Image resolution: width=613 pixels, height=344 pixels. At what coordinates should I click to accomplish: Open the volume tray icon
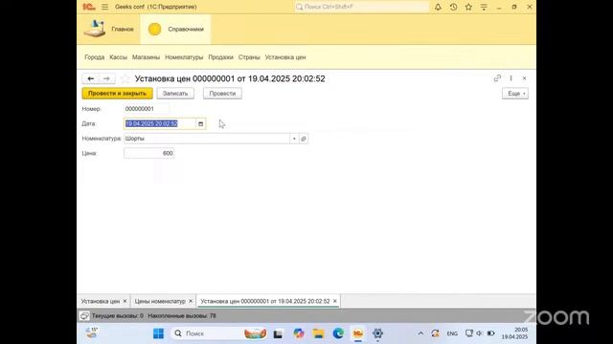pyautogui.click(x=479, y=333)
